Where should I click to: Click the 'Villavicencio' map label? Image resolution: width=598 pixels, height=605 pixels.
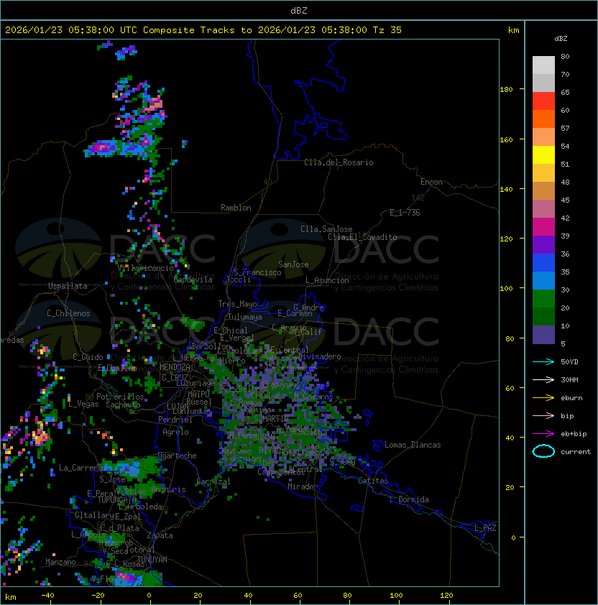[145, 268]
